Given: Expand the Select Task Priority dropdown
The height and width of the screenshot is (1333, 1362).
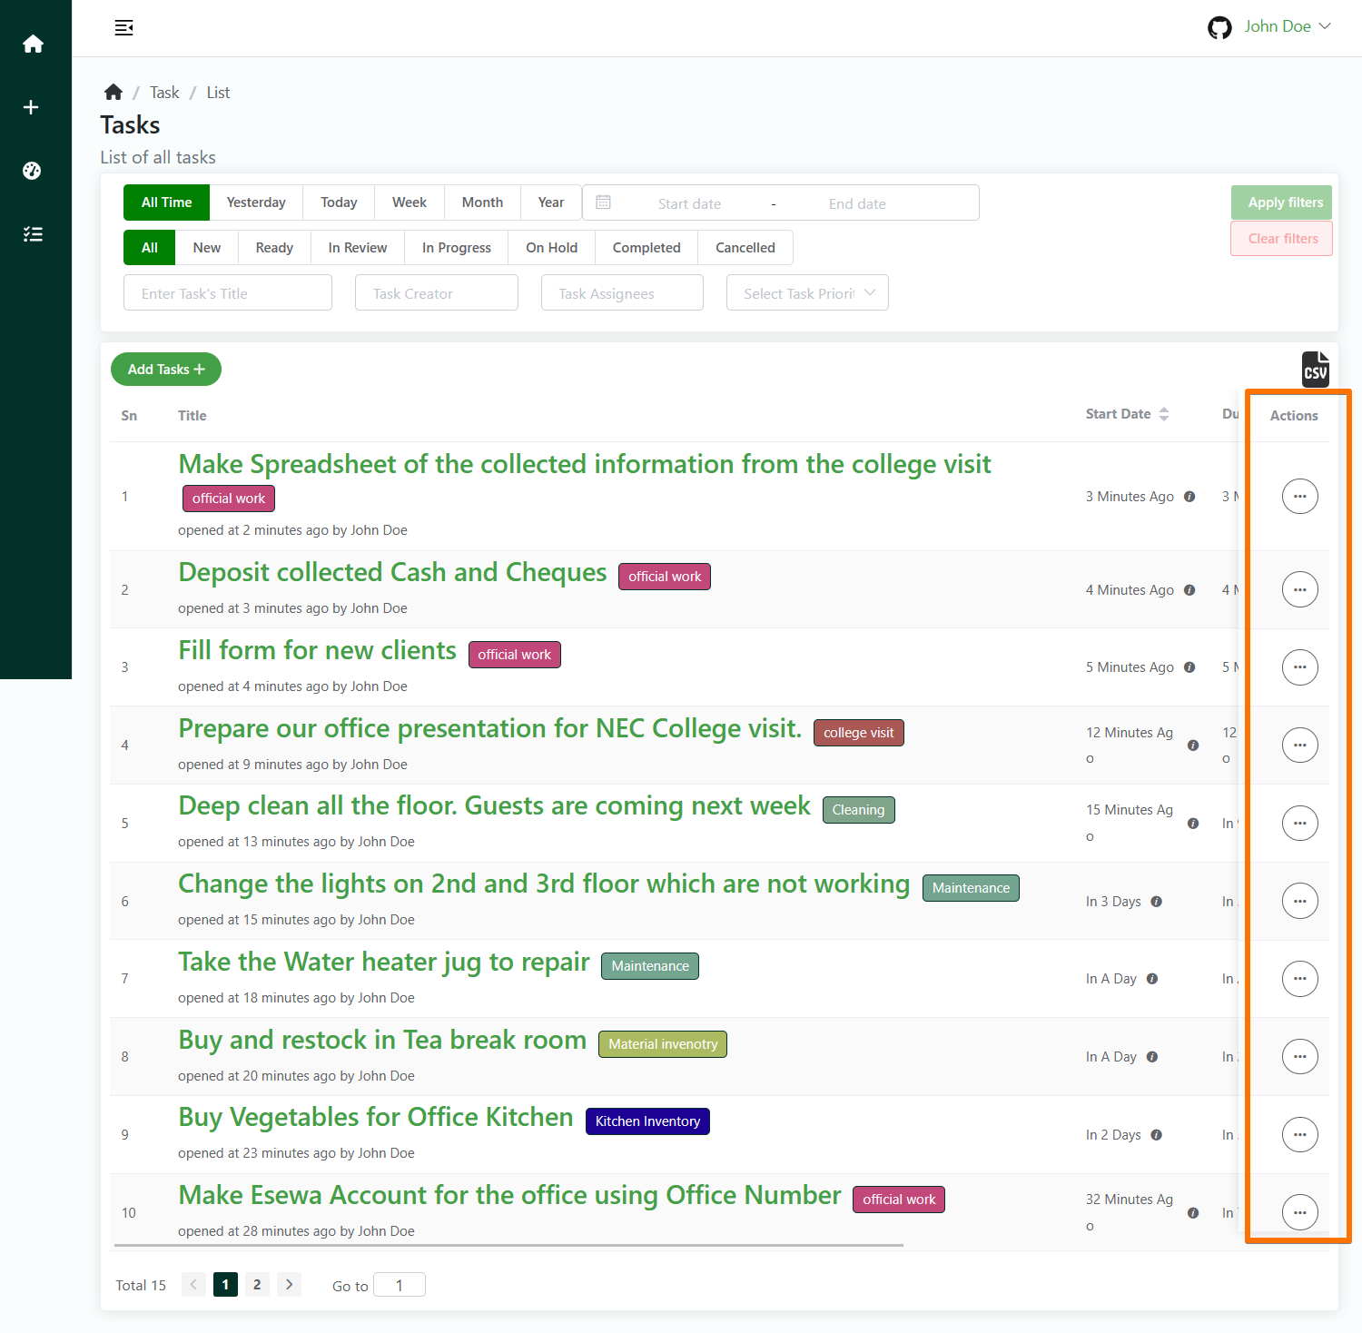Looking at the screenshot, I should click(807, 293).
